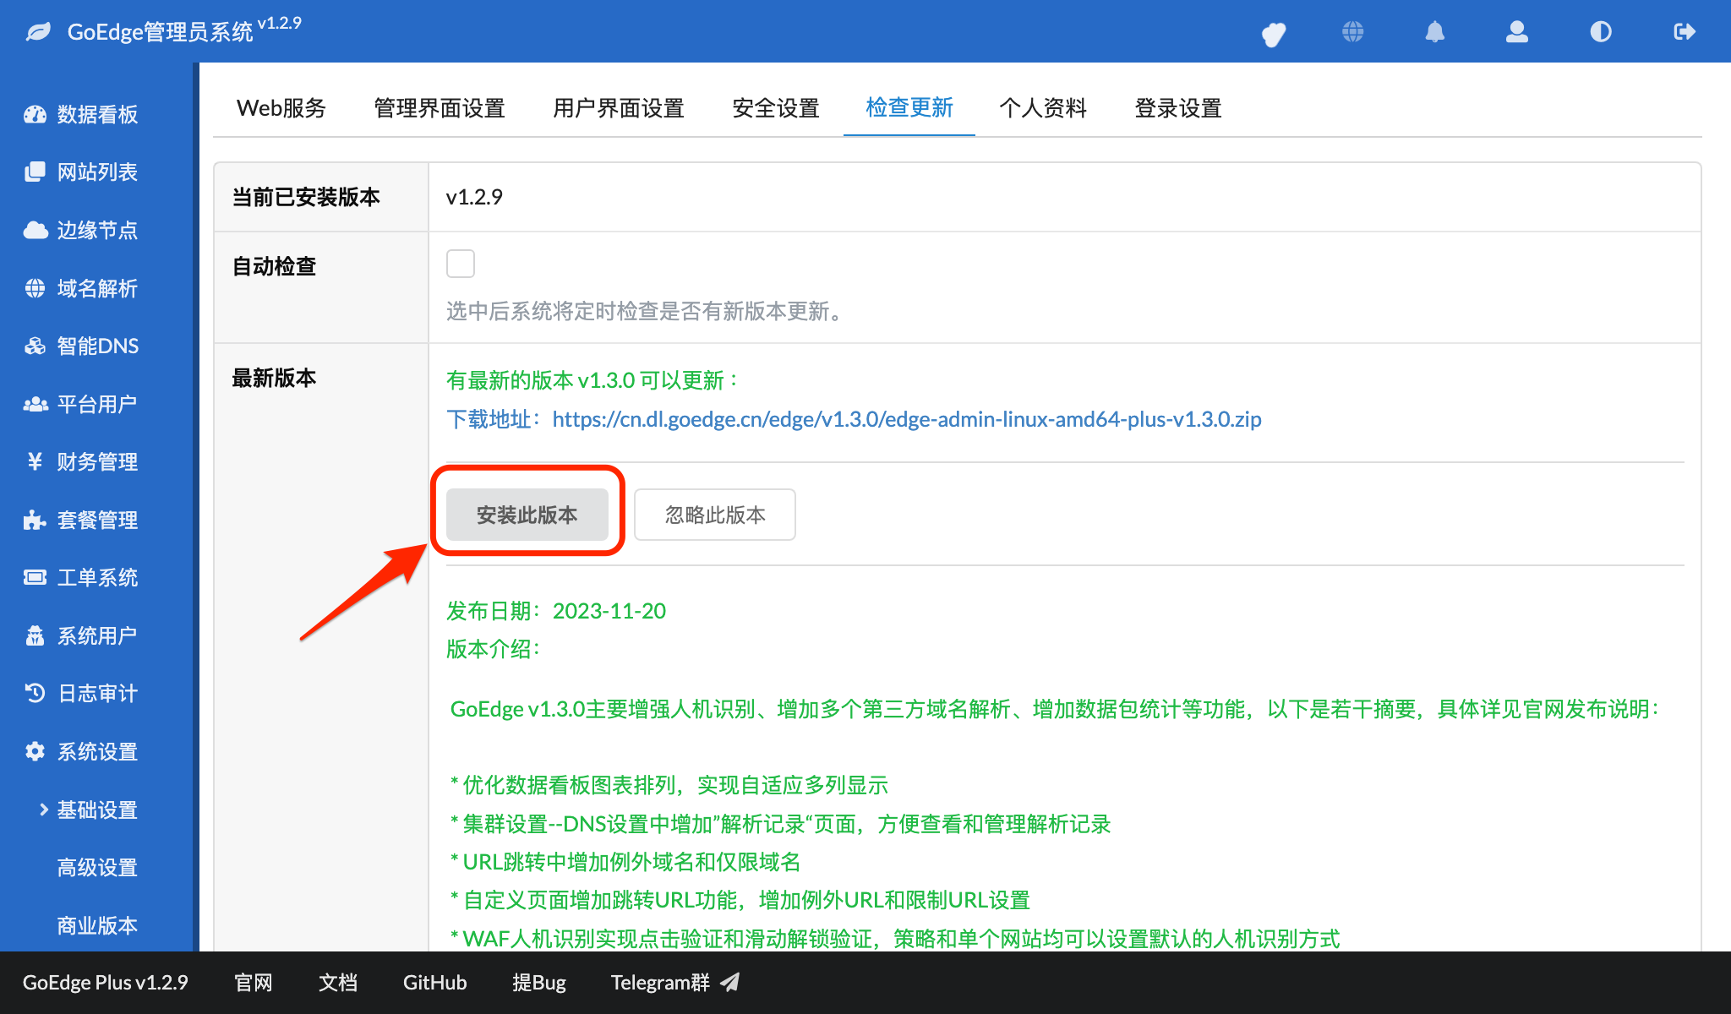Enable the 自动检查 checkbox
Viewport: 1731px width, 1014px height.
click(x=461, y=264)
